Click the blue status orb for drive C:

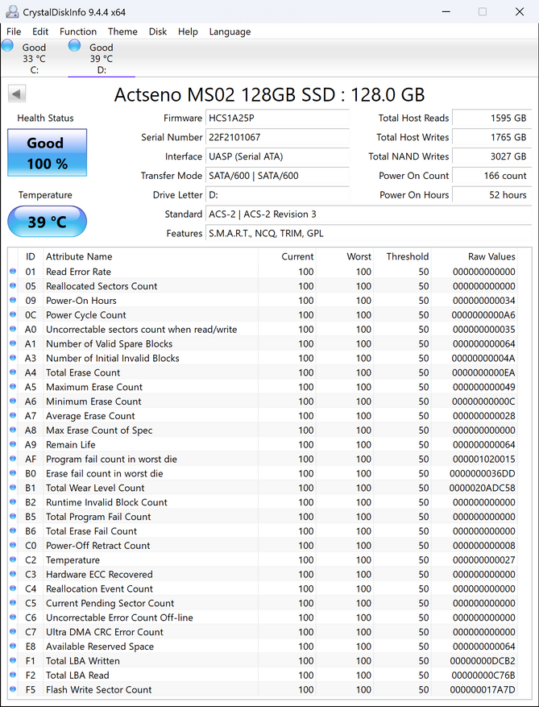click(x=8, y=45)
